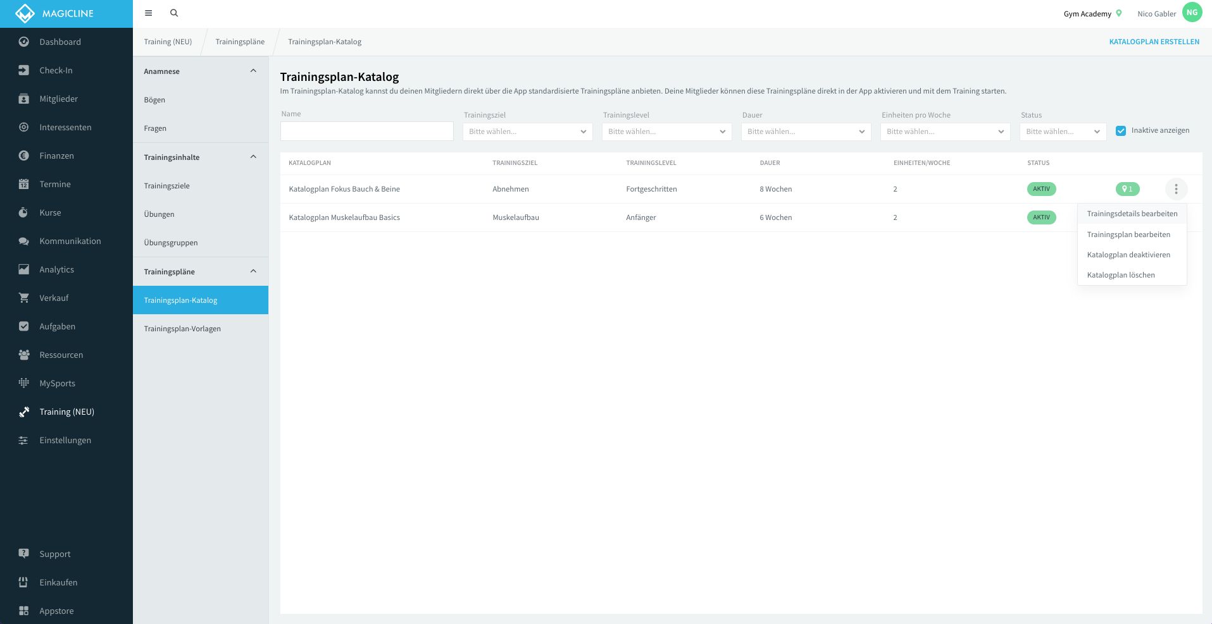Click the MySports icon in sidebar
The height and width of the screenshot is (624, 1212).
coord(23,383)
